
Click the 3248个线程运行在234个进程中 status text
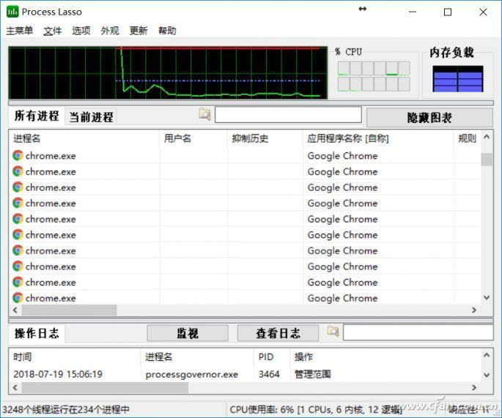pyautogui.click(x=66, y=409)
